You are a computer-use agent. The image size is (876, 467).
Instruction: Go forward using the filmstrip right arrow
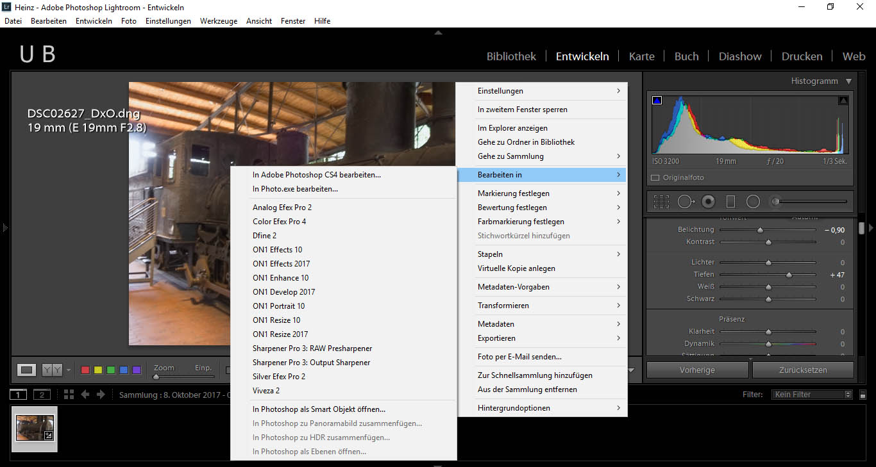tap(101, 395)
